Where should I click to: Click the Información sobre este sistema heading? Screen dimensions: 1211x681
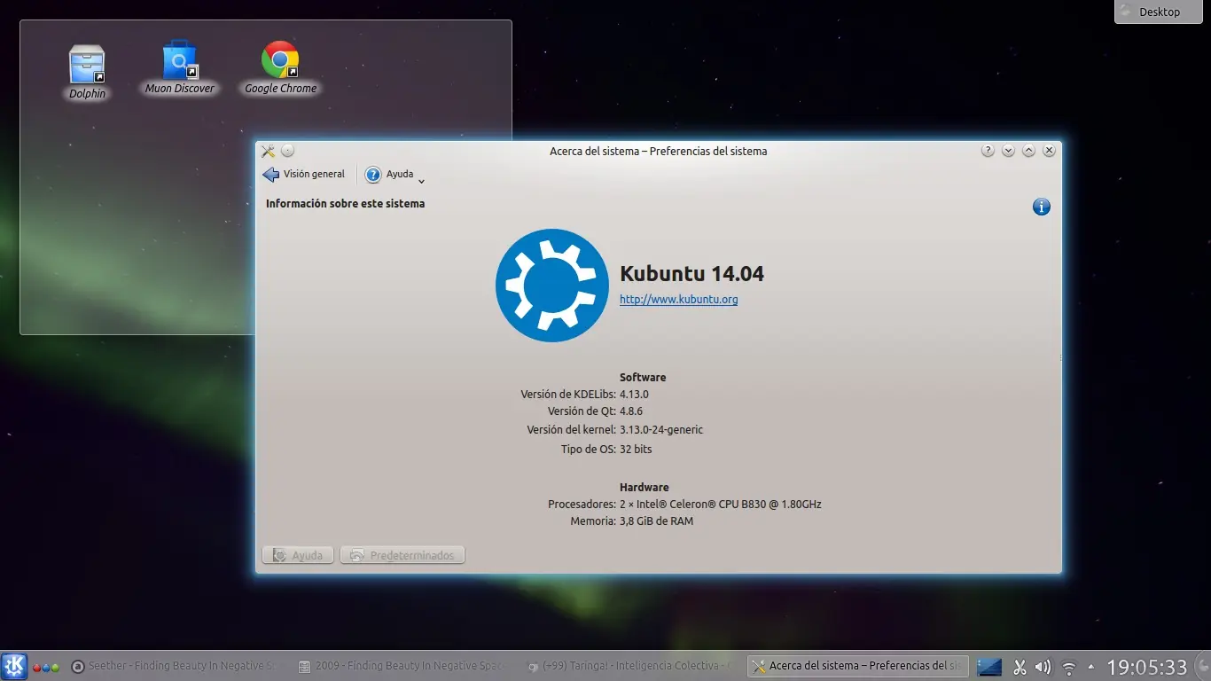point(346,204)
